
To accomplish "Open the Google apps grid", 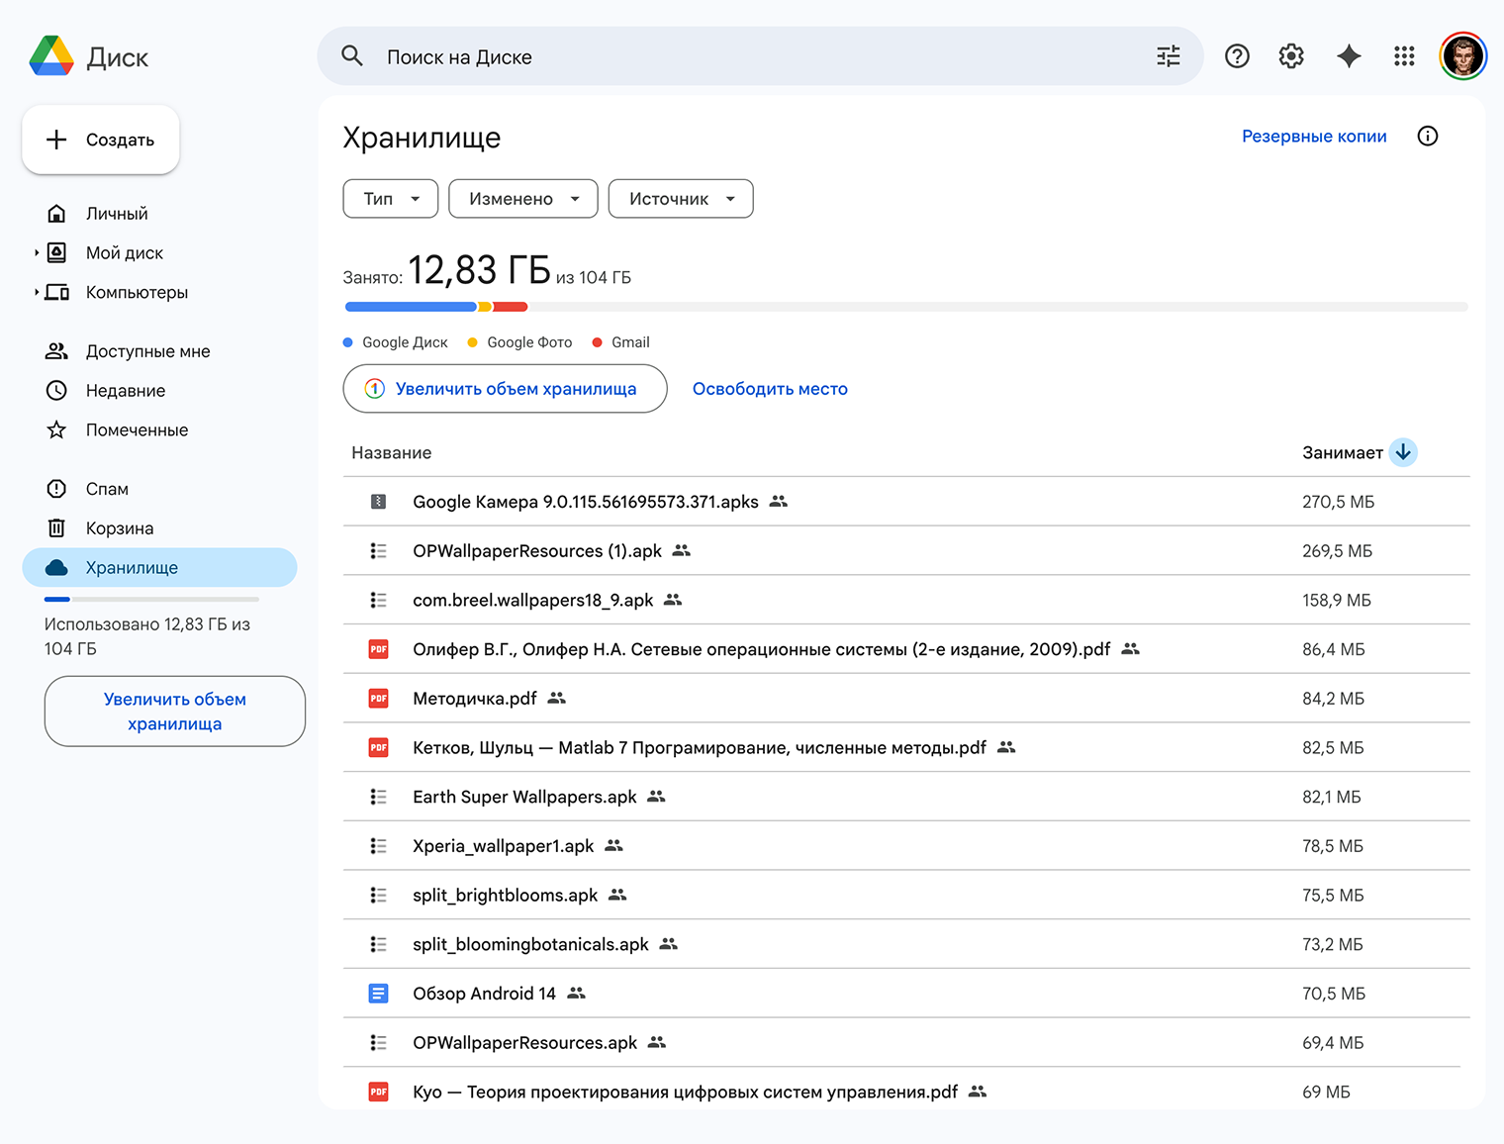I will coord(1404,56).
